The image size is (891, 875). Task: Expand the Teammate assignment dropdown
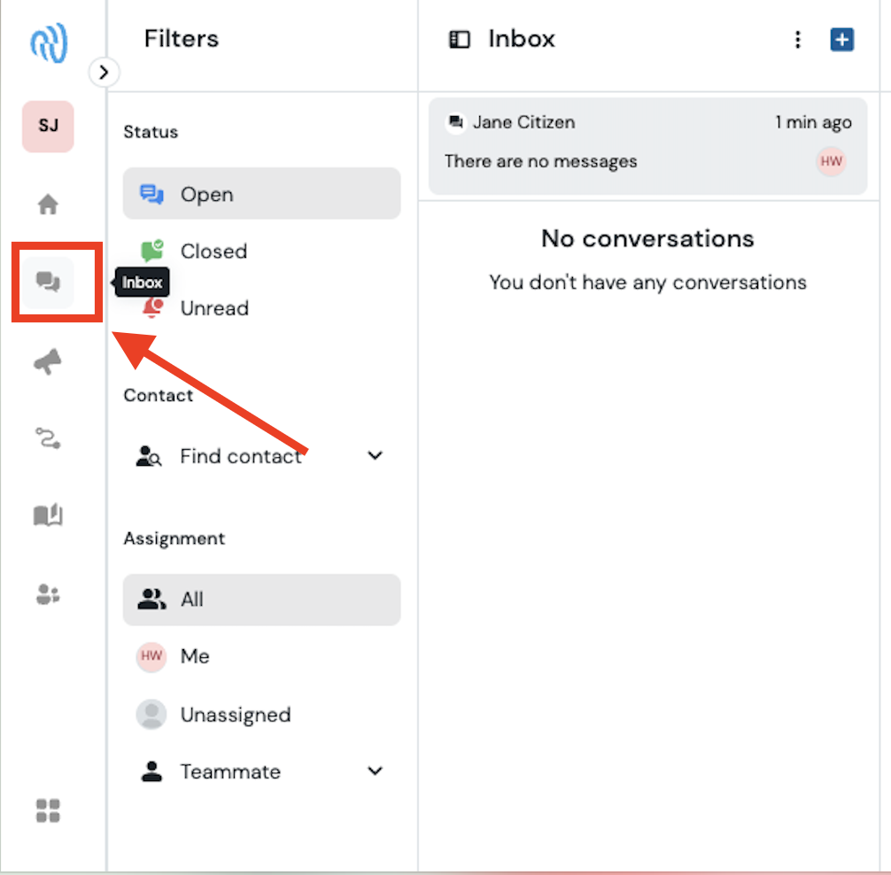[375, 770]
